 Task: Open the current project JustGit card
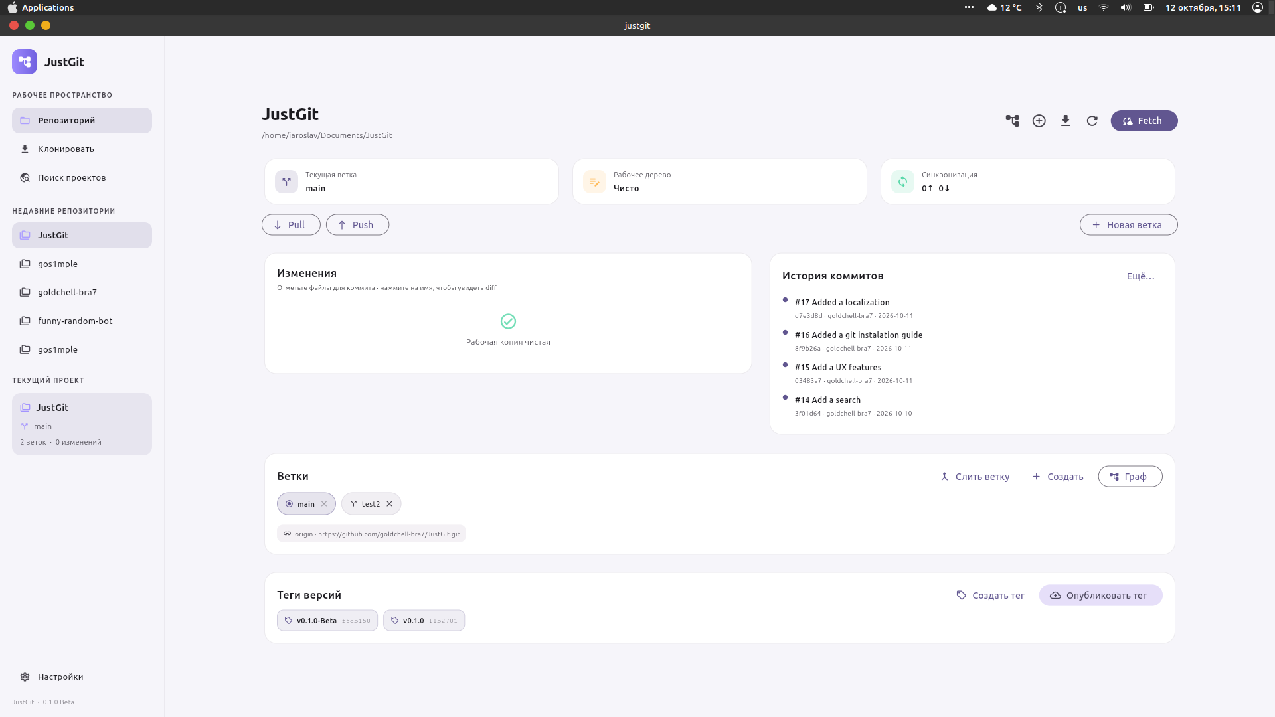[x=82, y=424]
